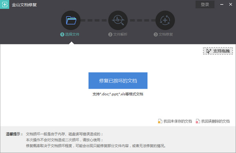The width and height of the screenshot is (236, 153).
Task: Click the numbered circle 1 badge
Action: 62,35
